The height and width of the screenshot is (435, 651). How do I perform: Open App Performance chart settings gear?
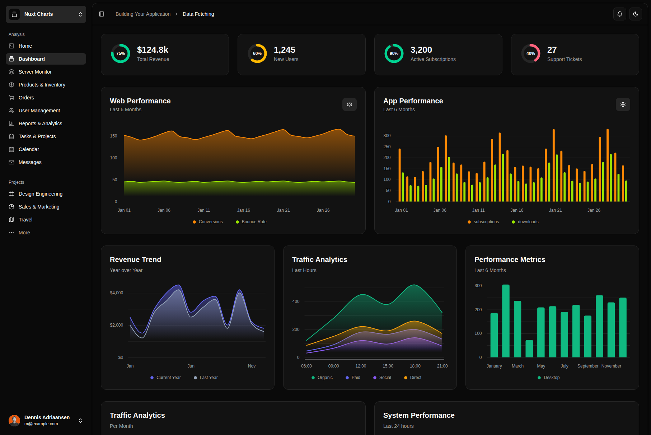point(623,104)
